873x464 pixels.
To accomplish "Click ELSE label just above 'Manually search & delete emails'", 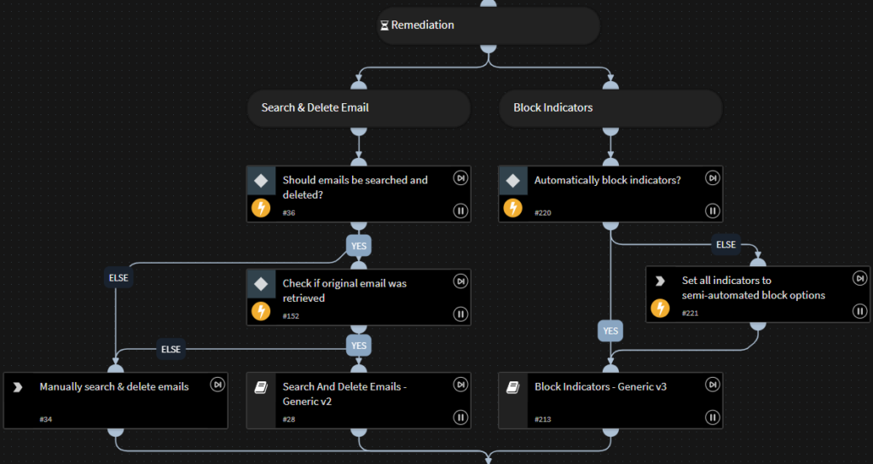I will pos(171,349).
